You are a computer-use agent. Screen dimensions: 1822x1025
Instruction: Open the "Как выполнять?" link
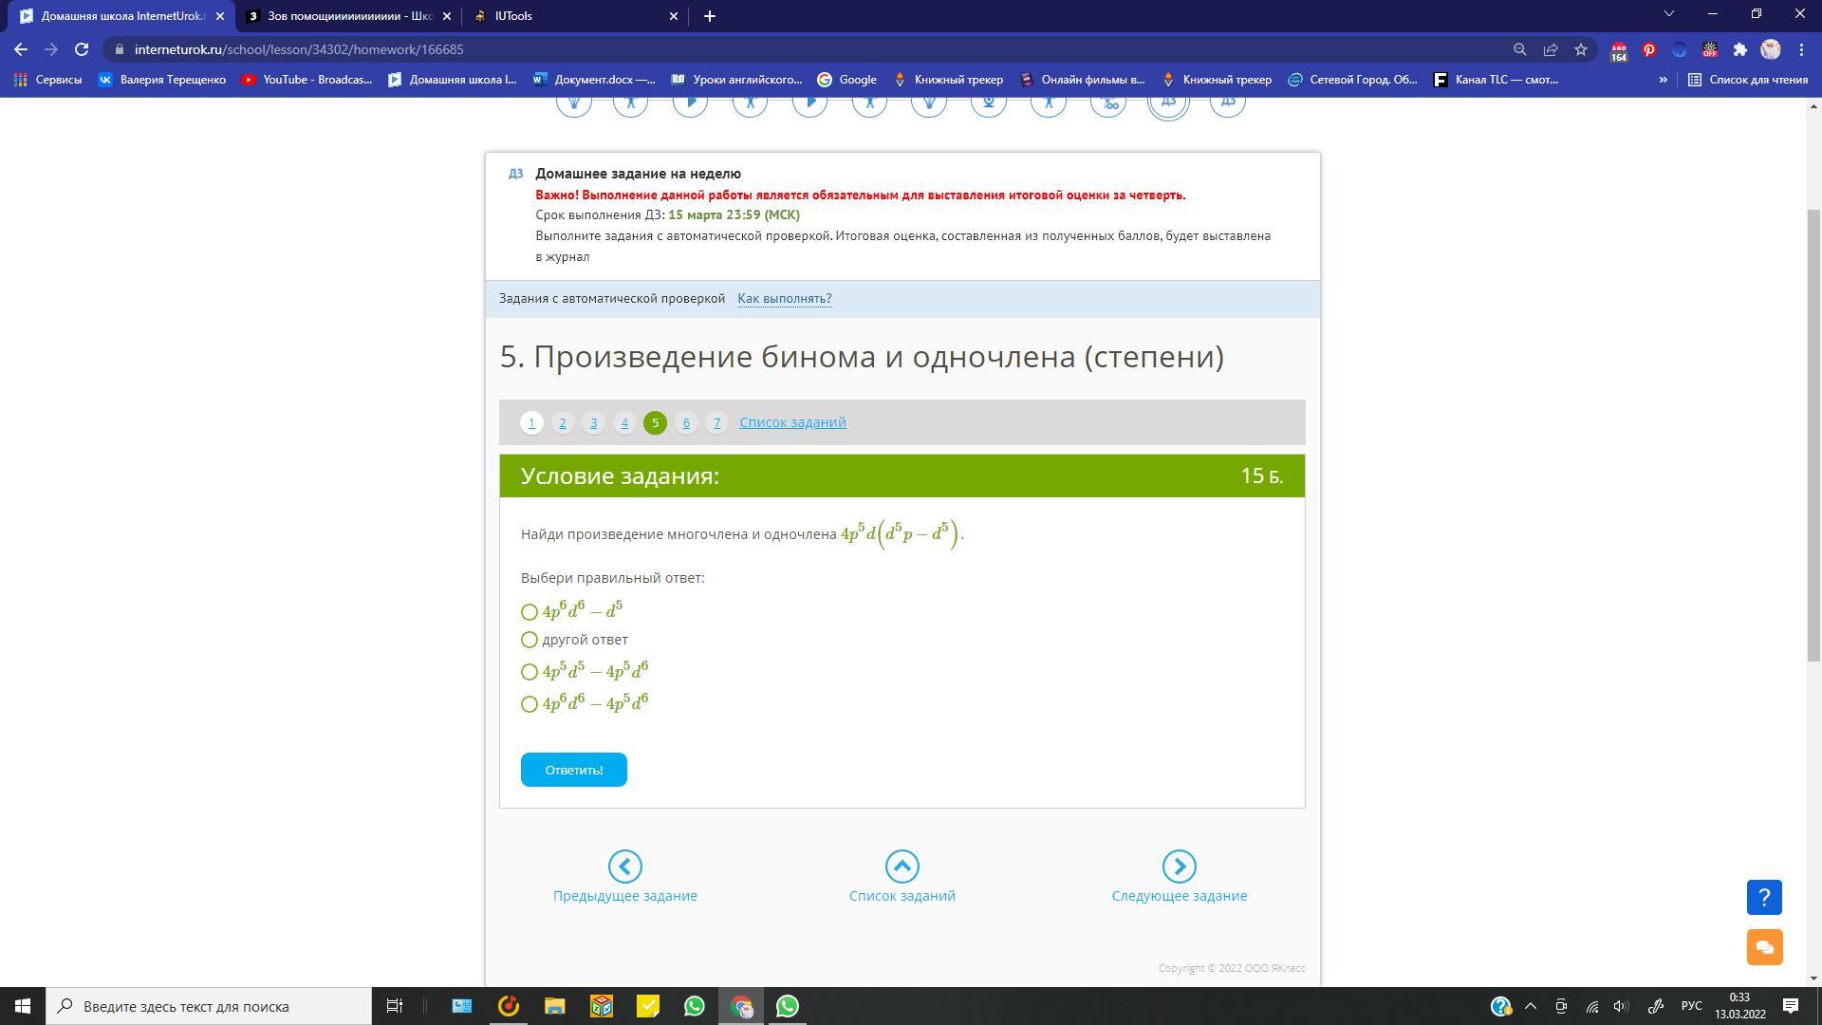[x=784, y=299]
